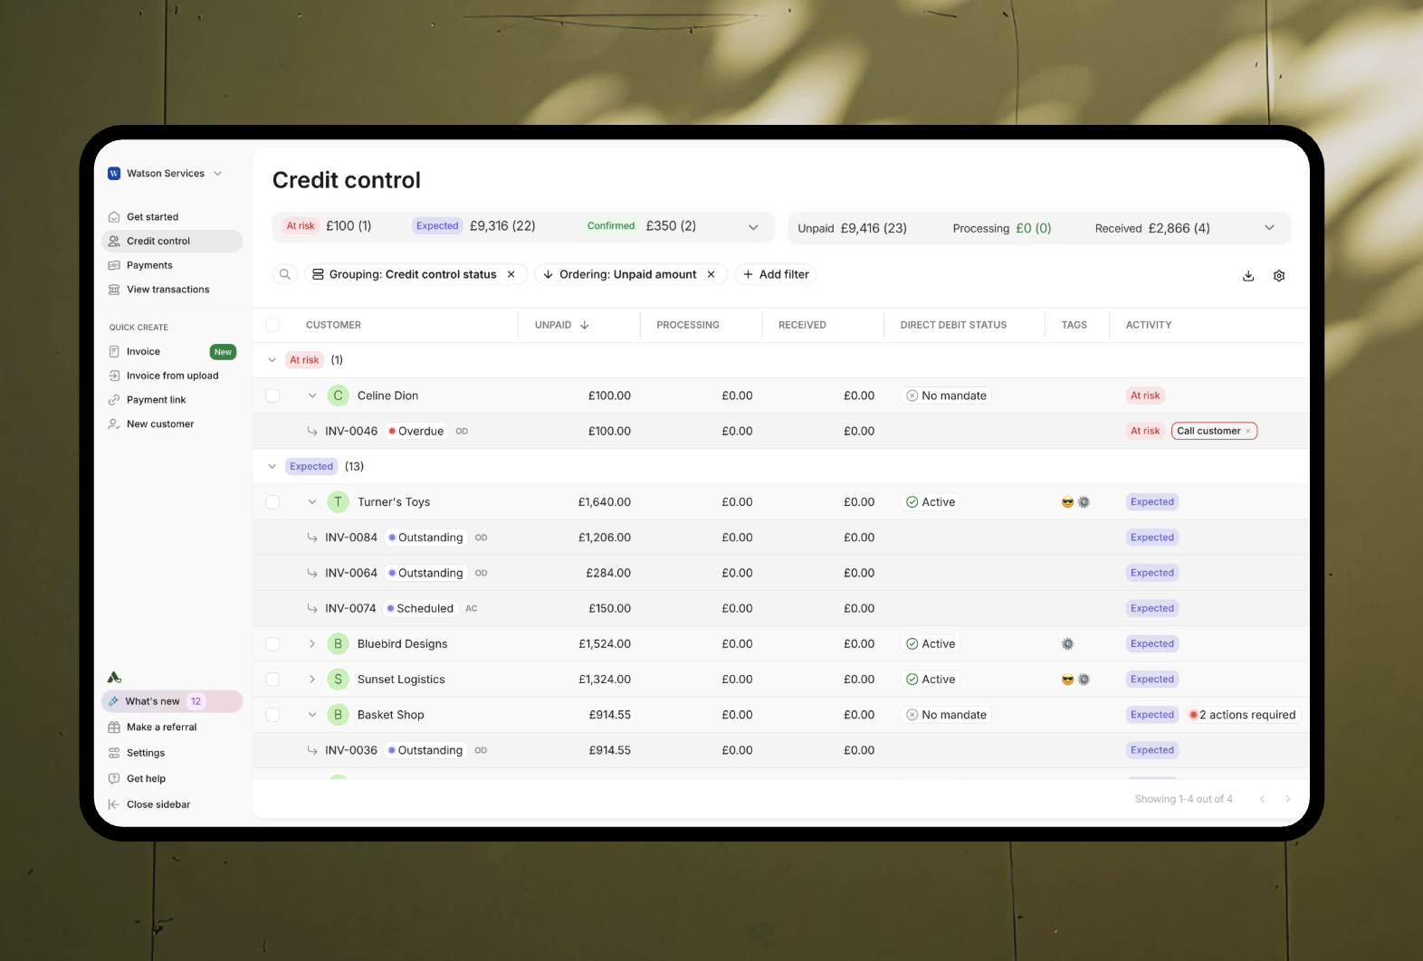Screen dimensions: 1423x961
Task: Open table settings gear icon
Action: 1279,276
